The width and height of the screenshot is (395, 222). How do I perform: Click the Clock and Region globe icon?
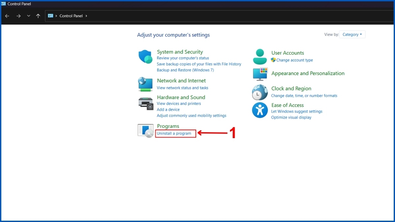[260, 92]
